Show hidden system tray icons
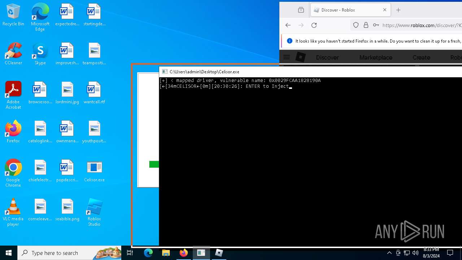Image resolution: width=462 pixels, height=260 pixels. pos(389,253)
